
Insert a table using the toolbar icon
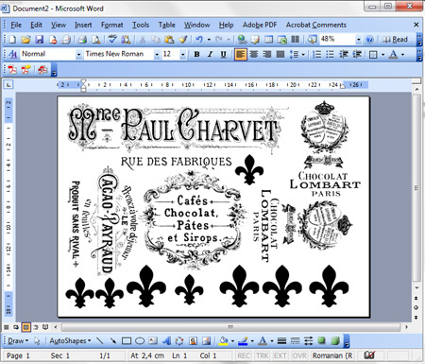268,40
